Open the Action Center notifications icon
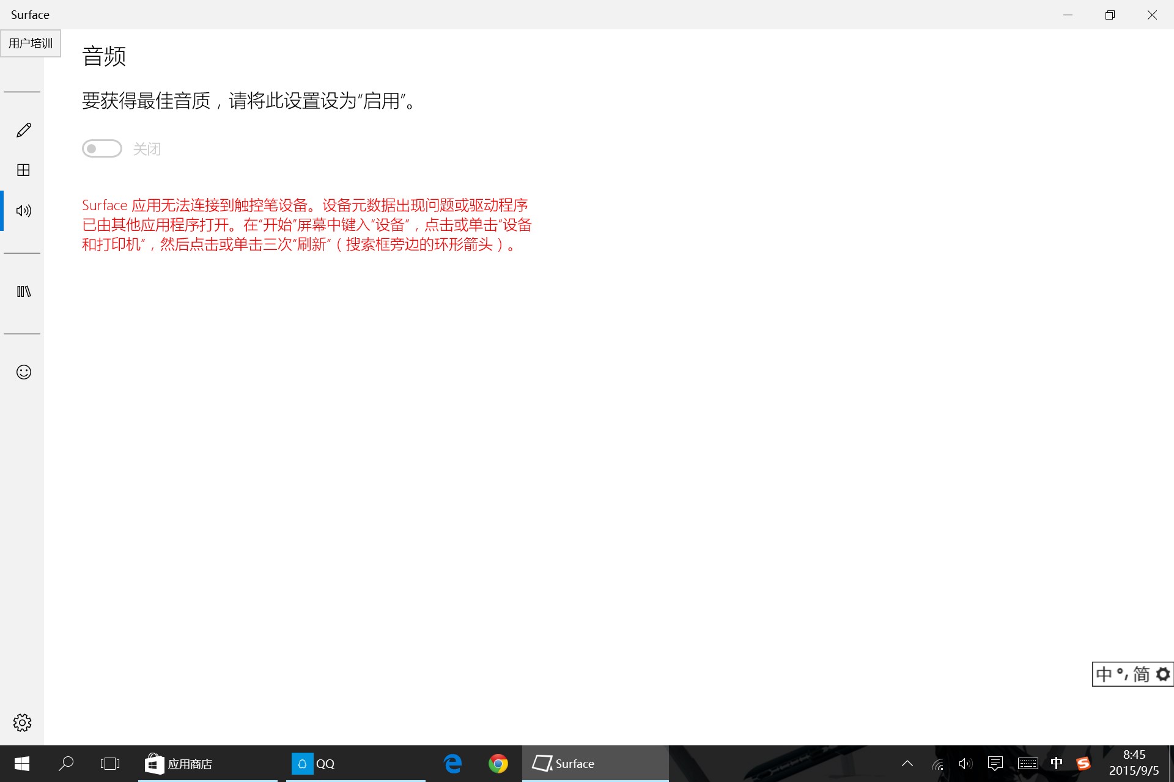This screenshot has height=782, width=1174. 995,764
